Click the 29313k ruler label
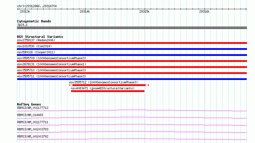This screenshot has width=255, height=143. [x=25, y=11]
